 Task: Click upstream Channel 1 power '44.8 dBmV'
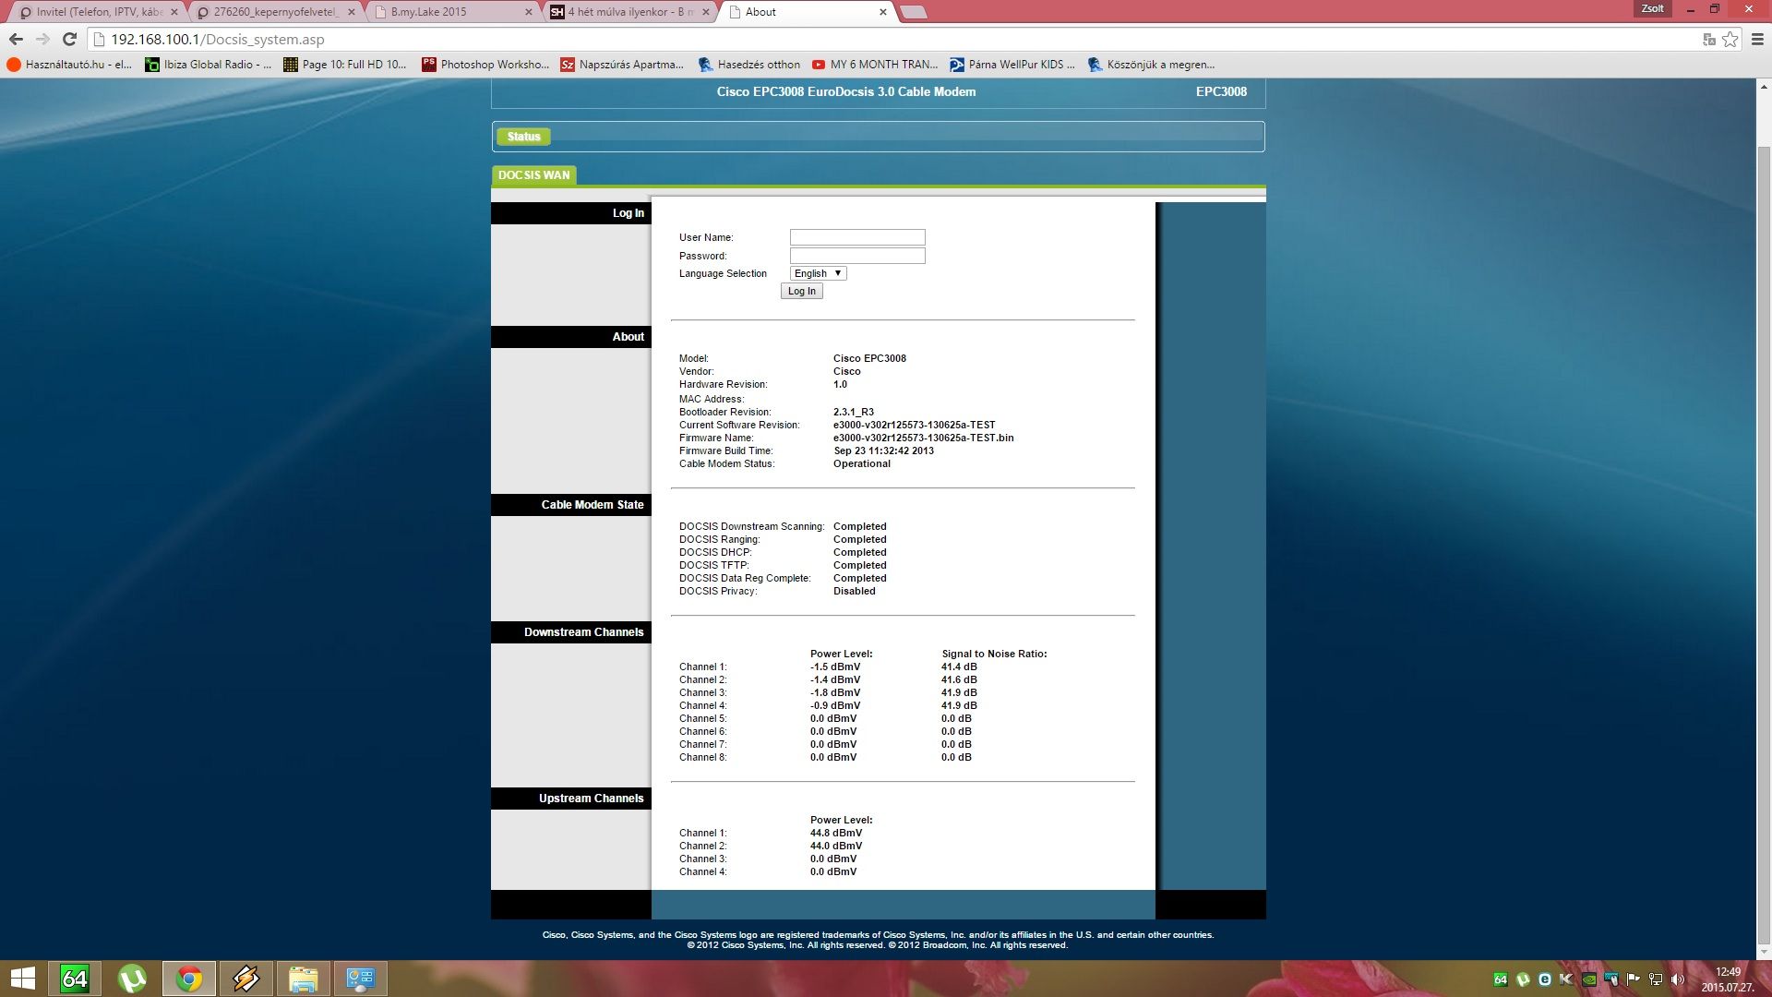tap(836, 834)
